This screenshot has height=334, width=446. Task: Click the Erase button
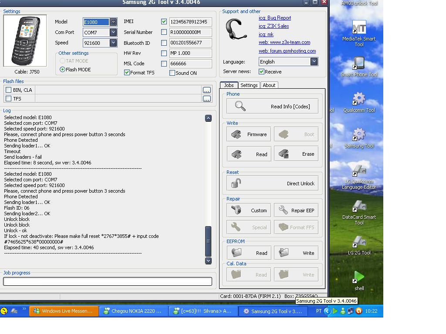coord(296,154)
